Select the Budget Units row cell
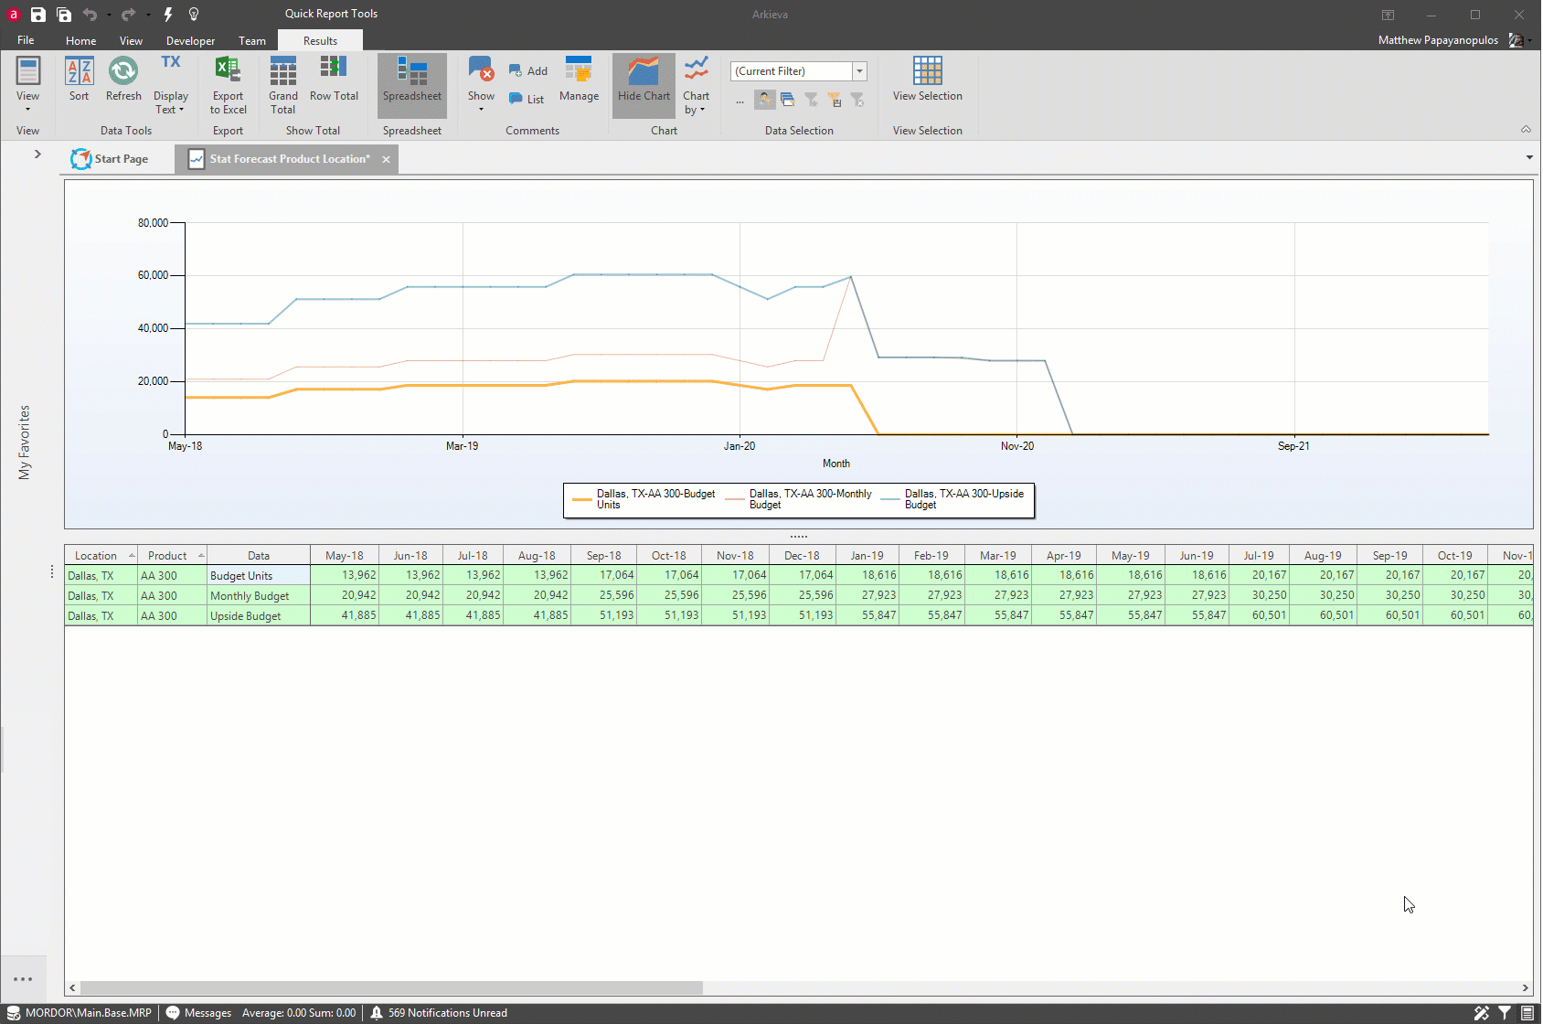Screen dimensions: 1543x1024 tap(259, 575)
